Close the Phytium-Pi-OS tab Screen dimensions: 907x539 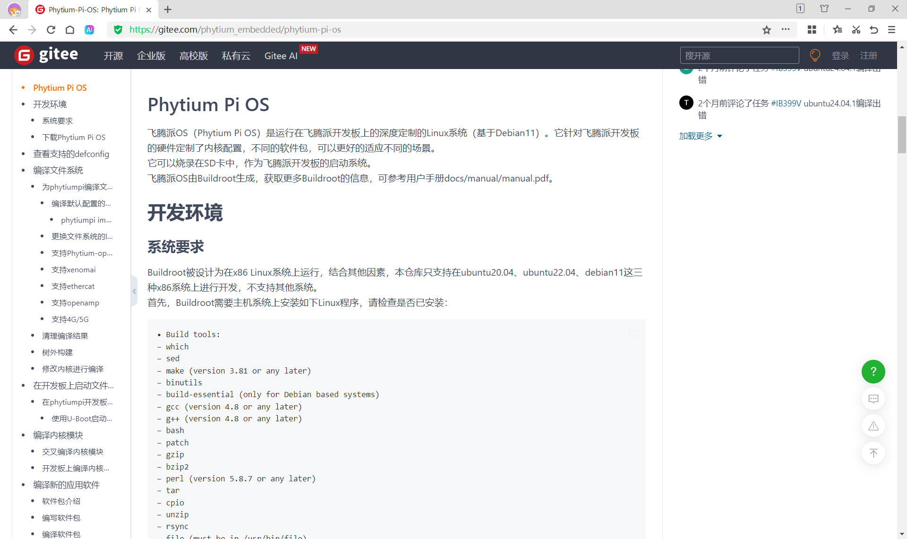(149, 9)
